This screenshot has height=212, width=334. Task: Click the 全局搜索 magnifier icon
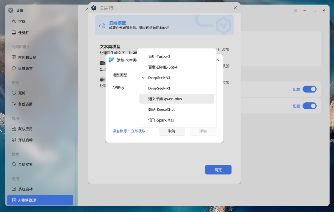click(x=14, y=164)
